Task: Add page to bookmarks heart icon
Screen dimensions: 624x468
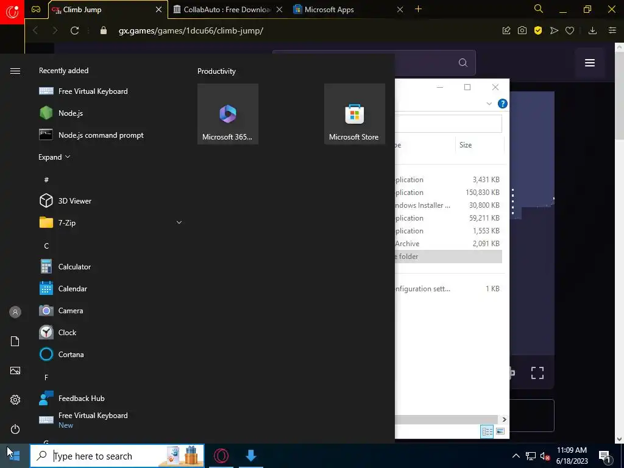Action: pos(570,30)
